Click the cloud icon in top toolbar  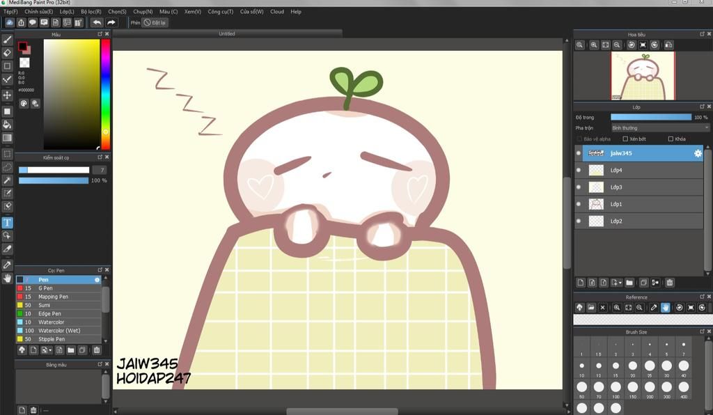click(x=10, y=22)
